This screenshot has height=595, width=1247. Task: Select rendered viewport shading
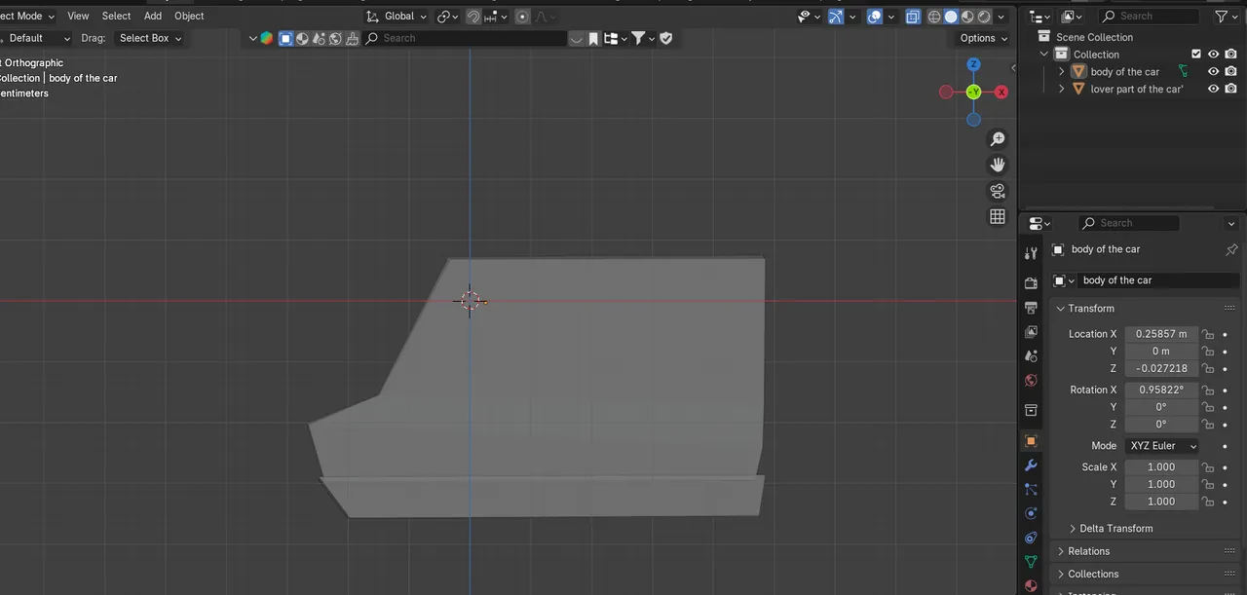(984, 17)
